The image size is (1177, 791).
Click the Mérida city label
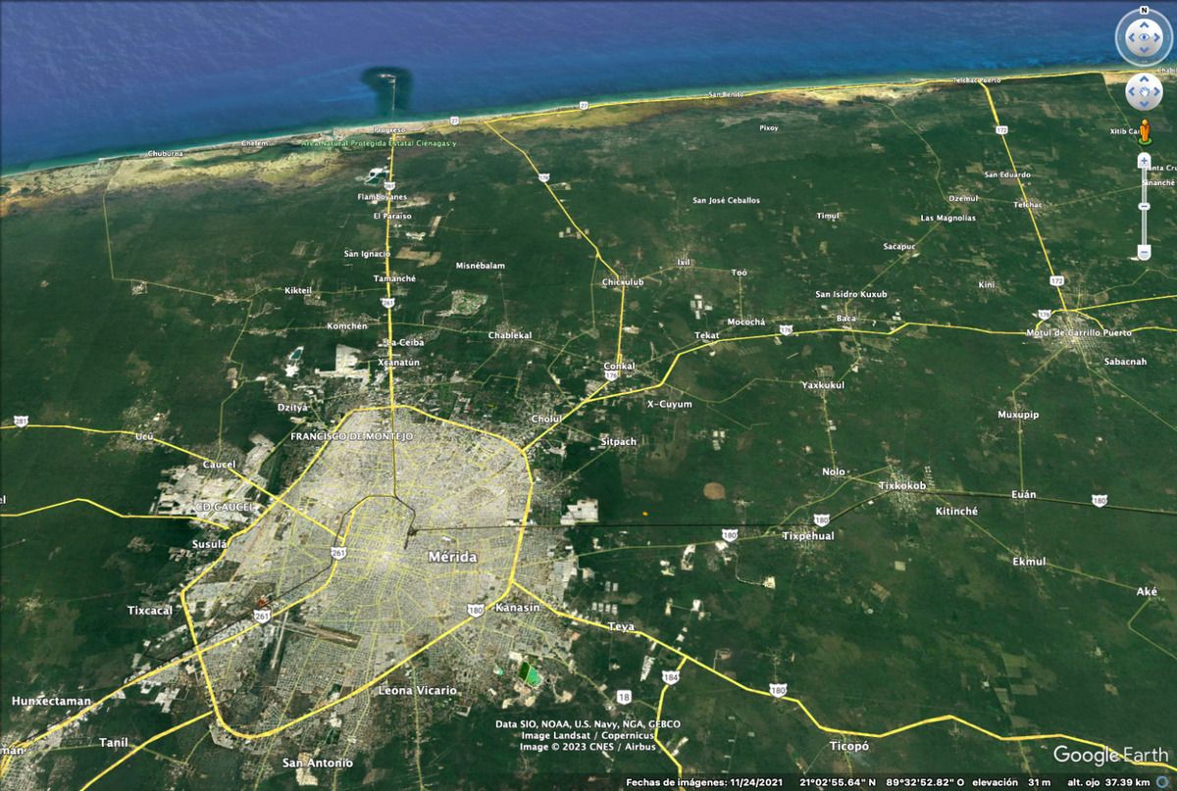click(x=453, y=557)
